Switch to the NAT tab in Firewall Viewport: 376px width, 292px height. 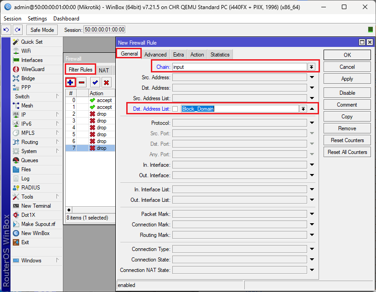[x=104, y=70]
